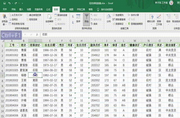Click the select-all corner triangle
Screen dimensions: 180x118
[3, 41]
